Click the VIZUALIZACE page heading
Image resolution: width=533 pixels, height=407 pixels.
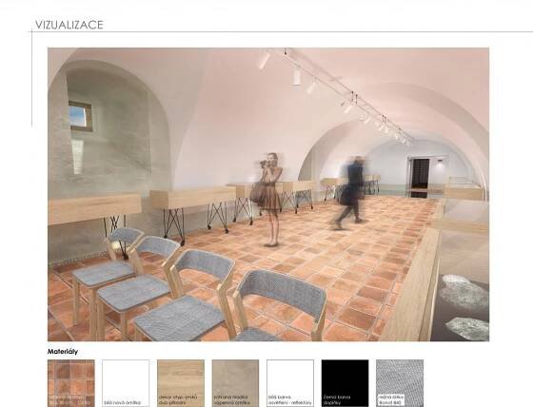point(69,25)
